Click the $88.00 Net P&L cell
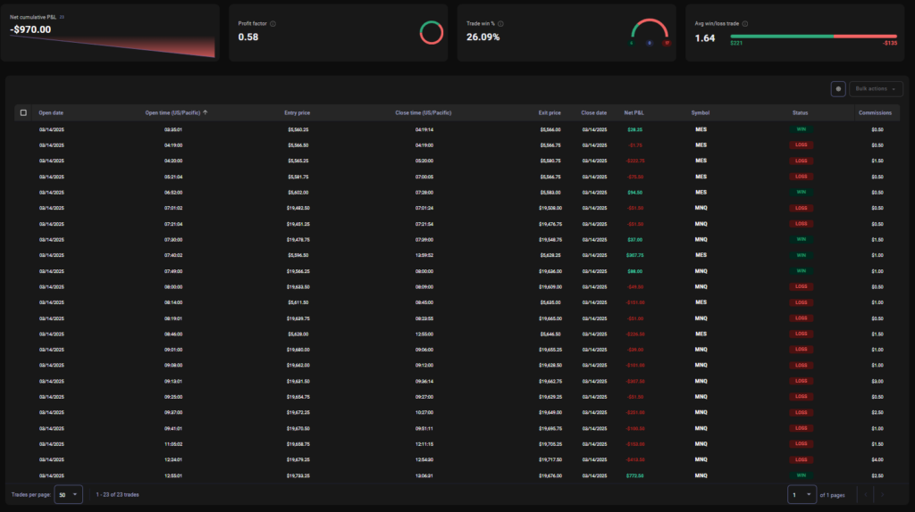Viewport: 915px width, 512px height. [634, 271]
